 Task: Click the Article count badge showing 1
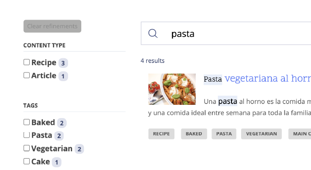(63, 76)
